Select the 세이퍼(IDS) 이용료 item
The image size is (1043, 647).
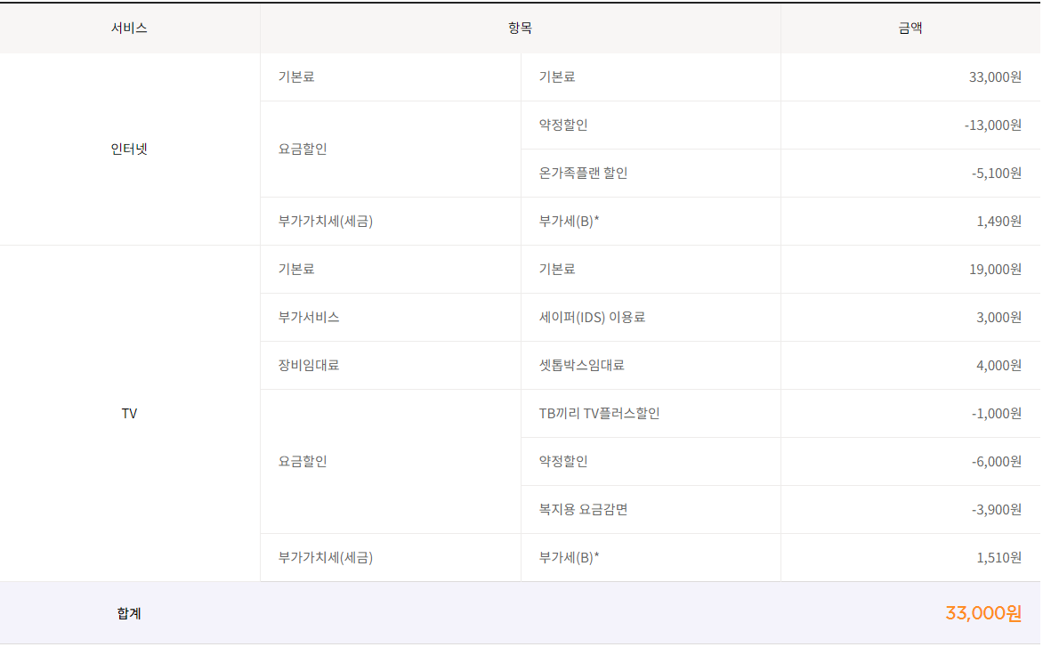[592, 317]
